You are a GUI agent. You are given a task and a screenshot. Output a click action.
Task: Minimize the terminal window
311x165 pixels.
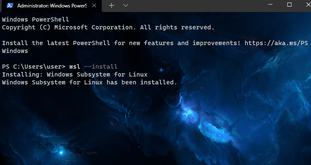coord(270,5)
